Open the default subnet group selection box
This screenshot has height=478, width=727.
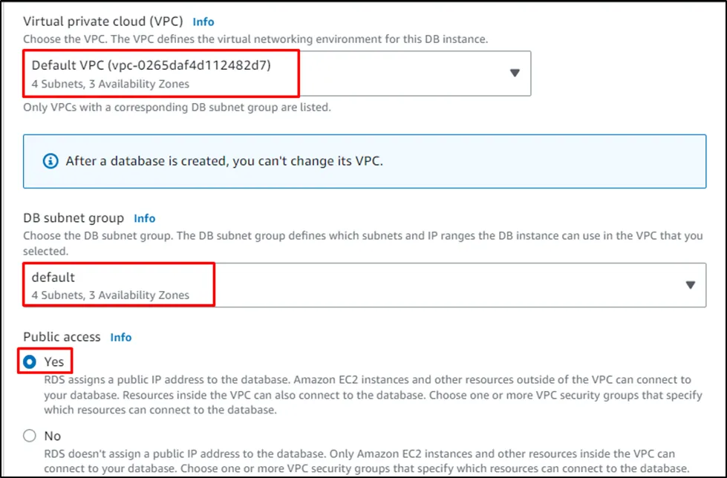364,285
